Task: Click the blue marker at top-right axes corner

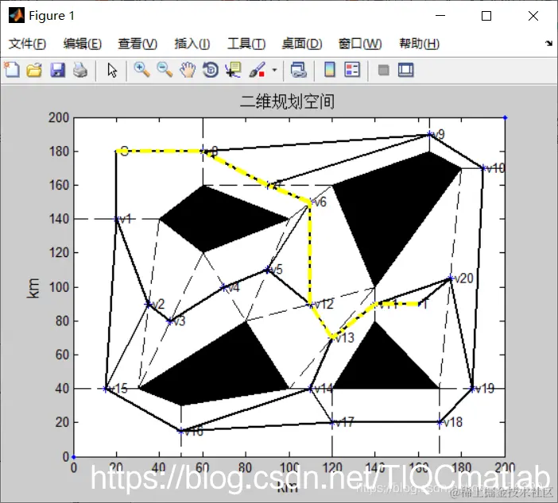Action: [x=505, y=117]
